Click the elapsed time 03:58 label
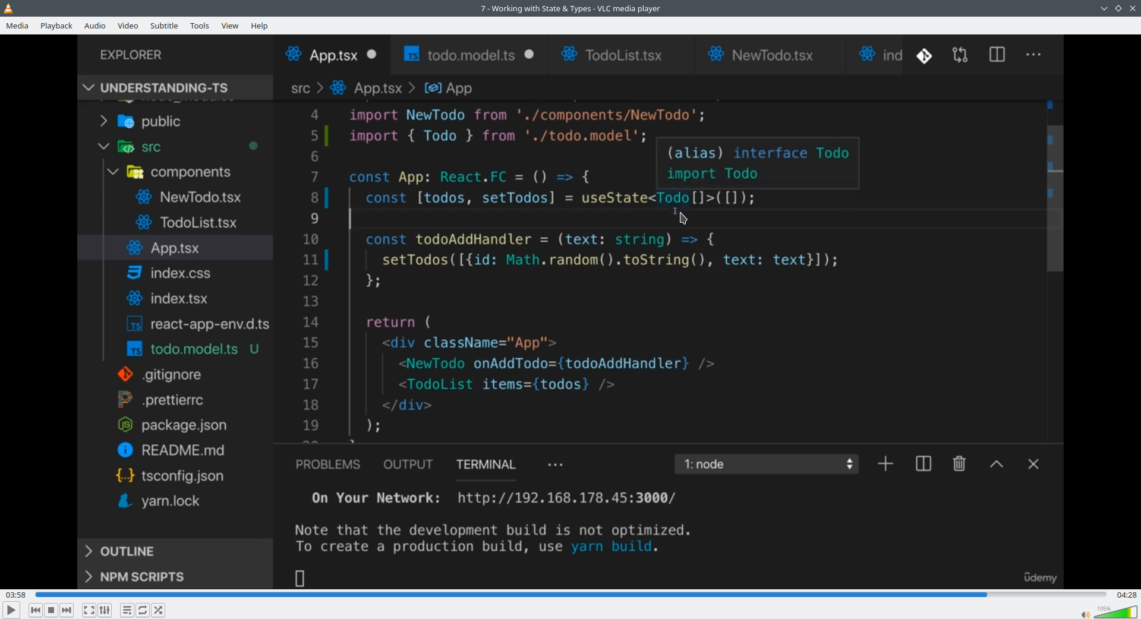This screenshot has width=1141, height=619. coord(15,595)
